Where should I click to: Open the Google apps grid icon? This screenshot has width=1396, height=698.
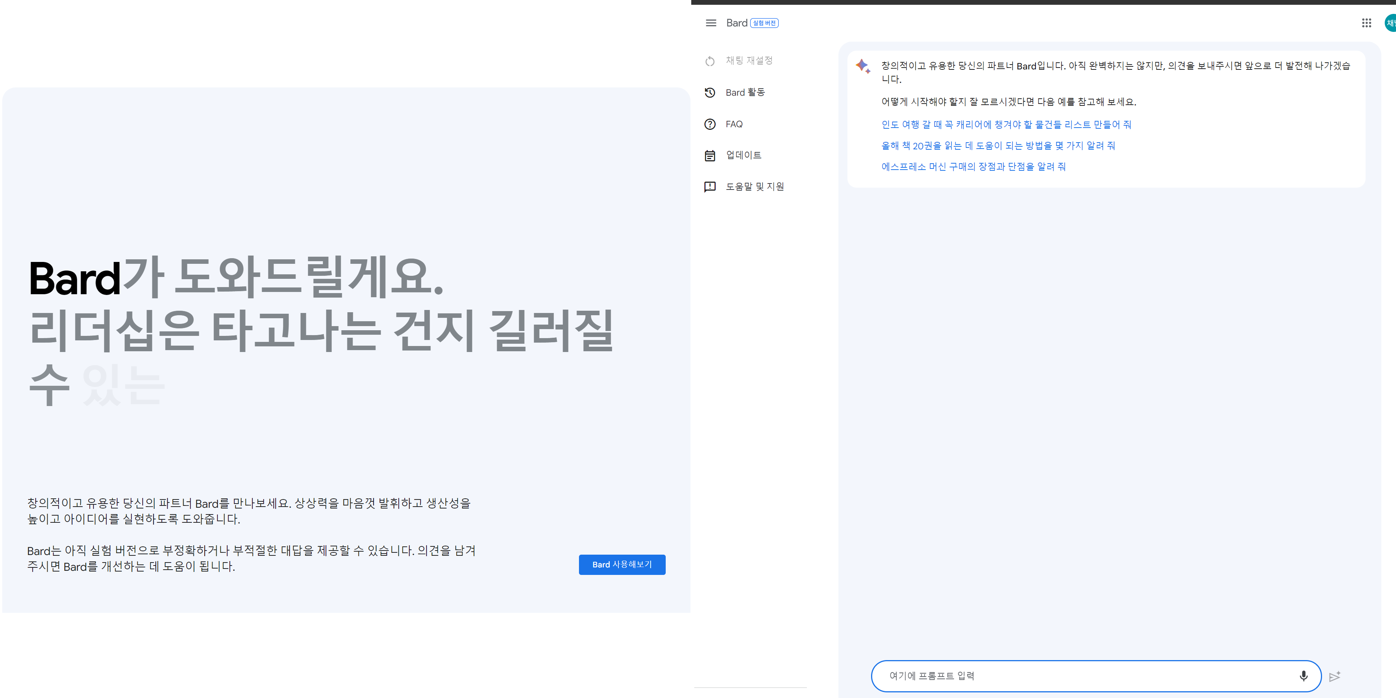(x=1366, y=23)
